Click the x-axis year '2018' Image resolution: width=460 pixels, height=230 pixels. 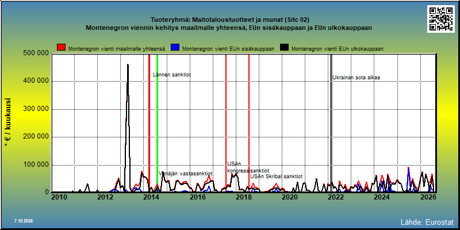(x=243, y=197)
